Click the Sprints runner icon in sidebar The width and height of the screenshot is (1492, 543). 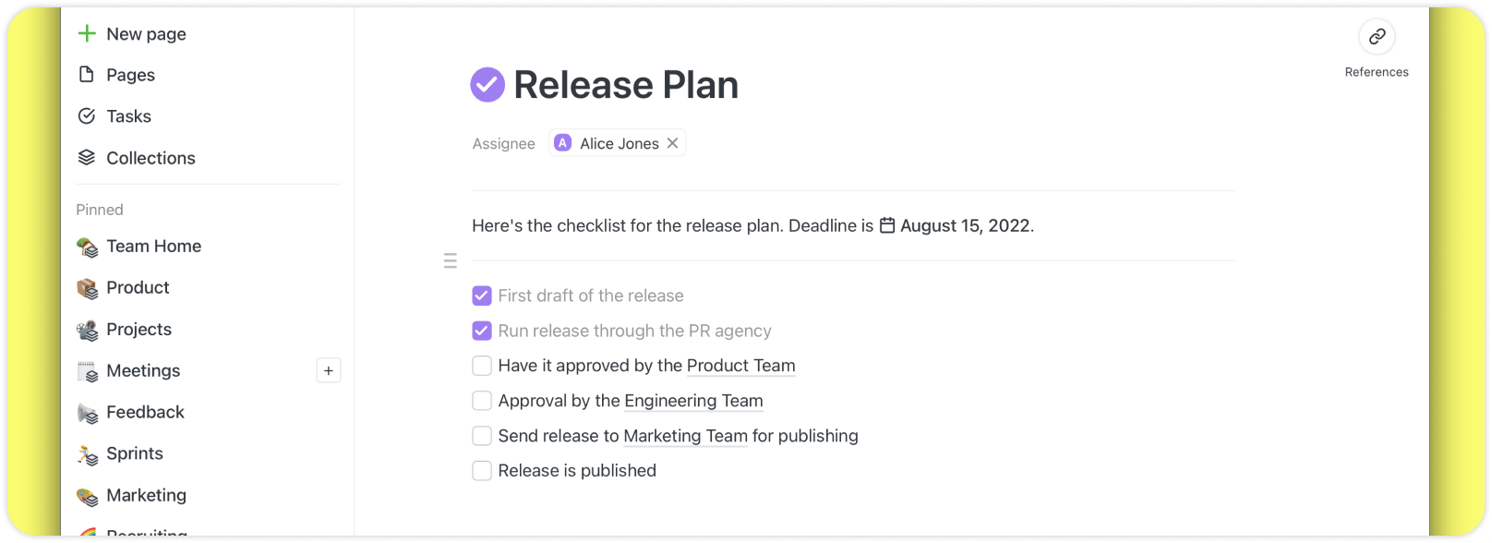88,454
